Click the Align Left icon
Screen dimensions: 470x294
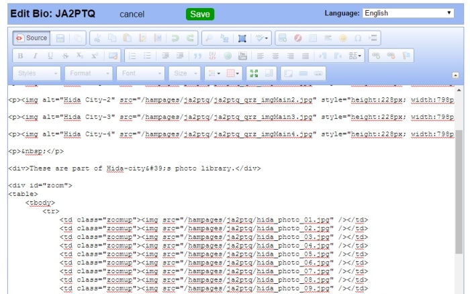pos(261,56)
